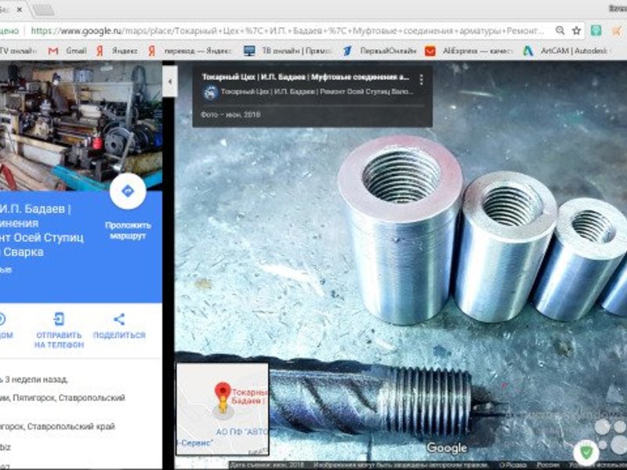Click the shopping cart extension icon

coord(615,31)
